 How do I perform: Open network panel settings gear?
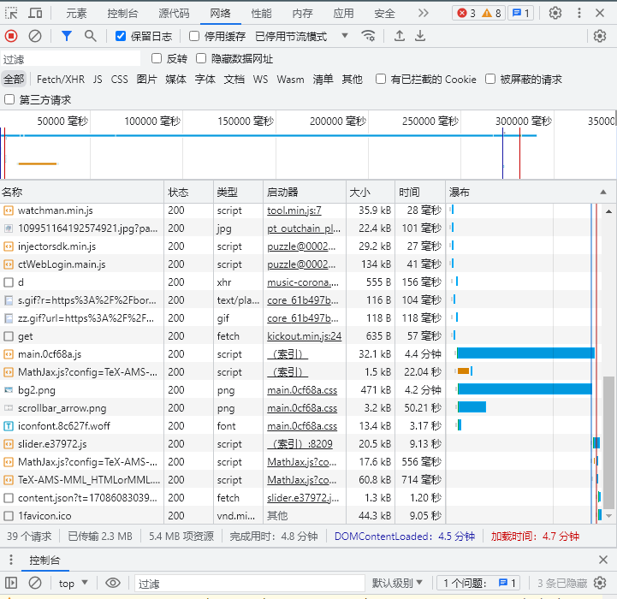[x=600, y=36]
